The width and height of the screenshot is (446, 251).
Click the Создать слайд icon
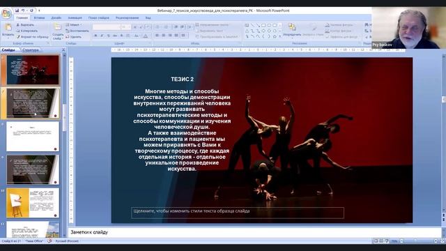coord(58,27)
